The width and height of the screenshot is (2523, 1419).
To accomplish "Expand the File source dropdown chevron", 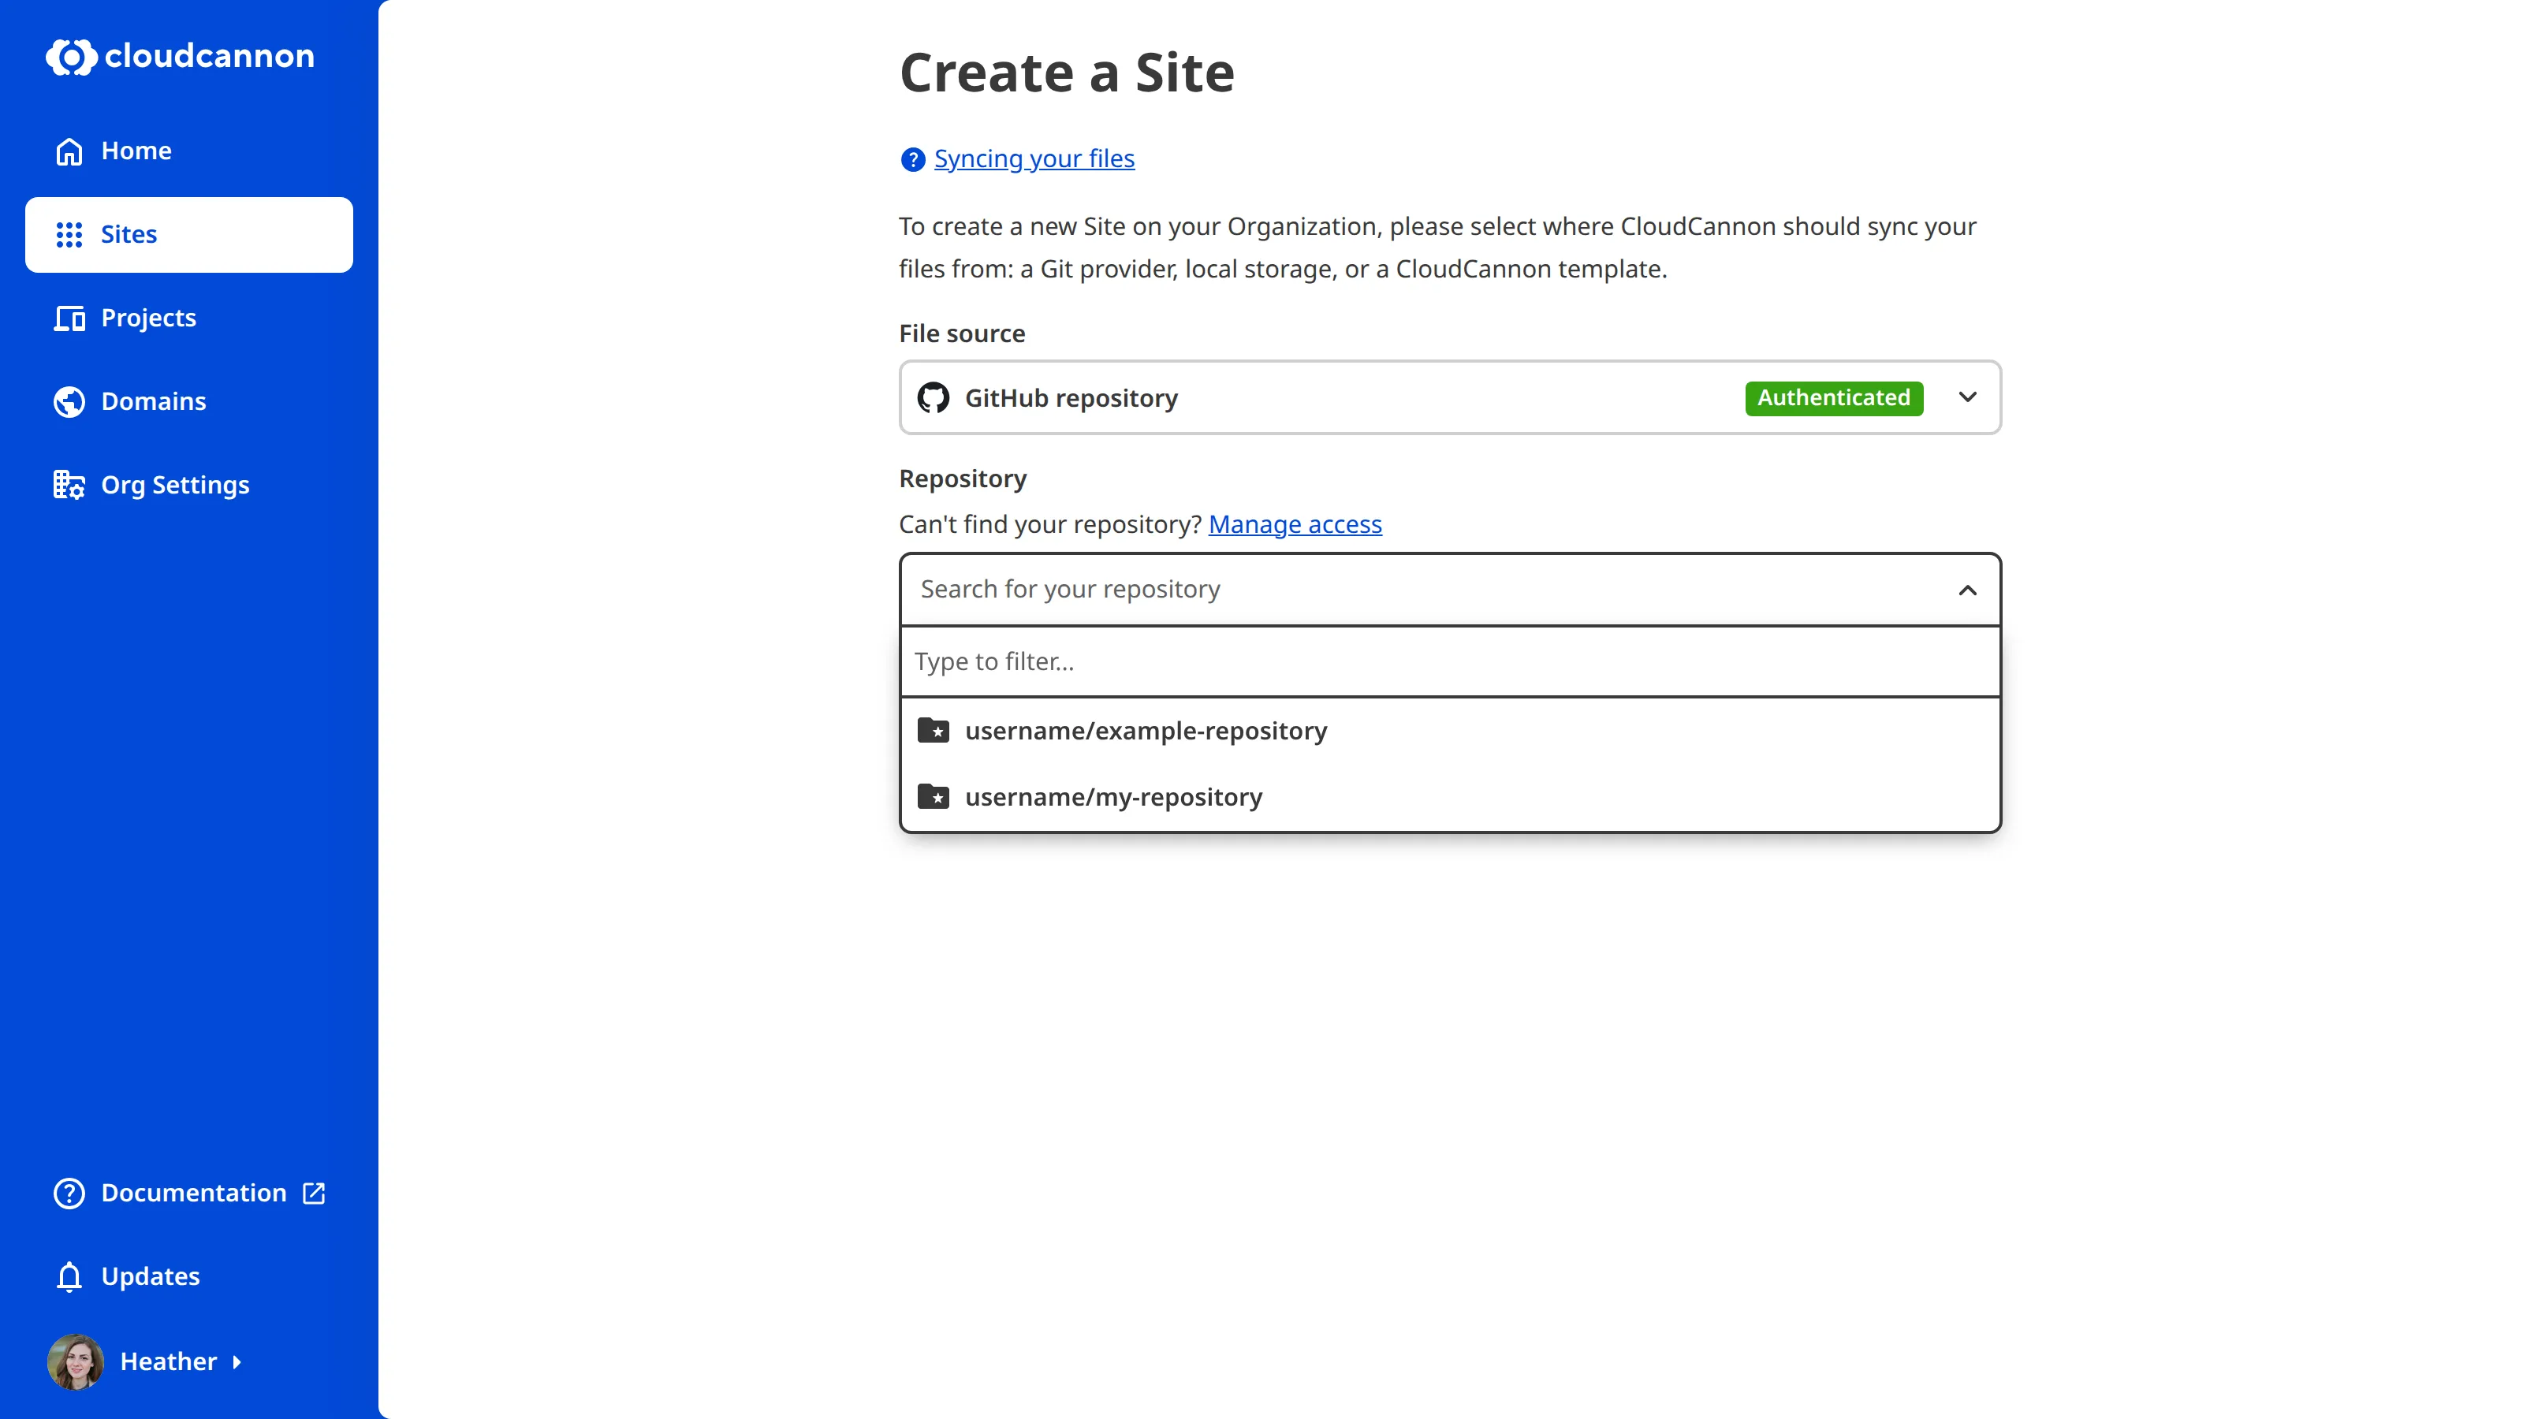I will coord(1968,397).
